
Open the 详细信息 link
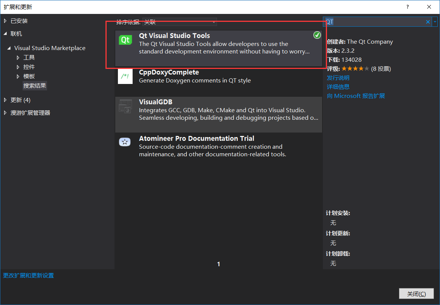(338, 87)
